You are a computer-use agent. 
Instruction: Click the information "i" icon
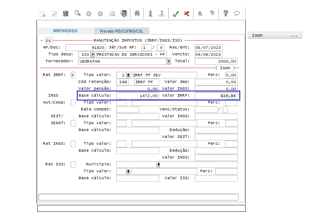pos(150,14)
